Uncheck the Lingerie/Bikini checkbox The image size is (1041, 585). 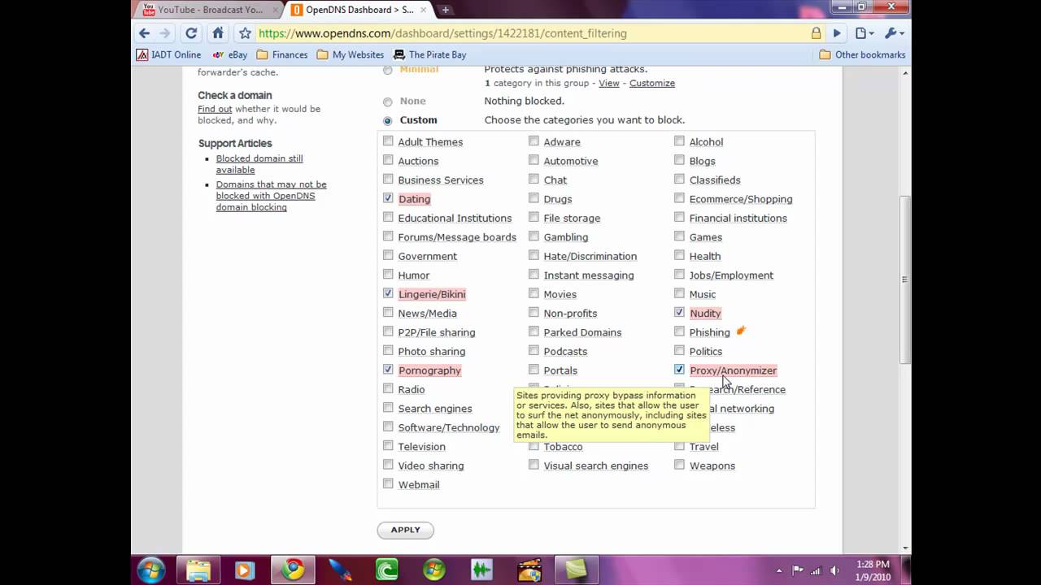point(388,293)
